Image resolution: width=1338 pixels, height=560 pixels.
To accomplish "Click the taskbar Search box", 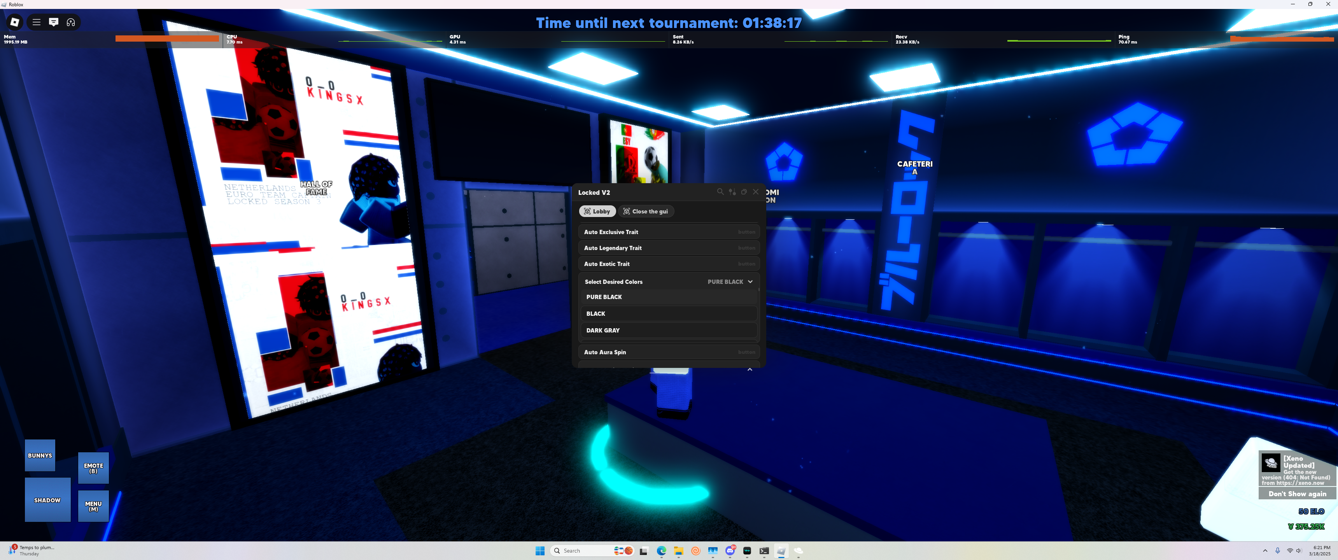I will pyautogui.click(x=592, y=551).
